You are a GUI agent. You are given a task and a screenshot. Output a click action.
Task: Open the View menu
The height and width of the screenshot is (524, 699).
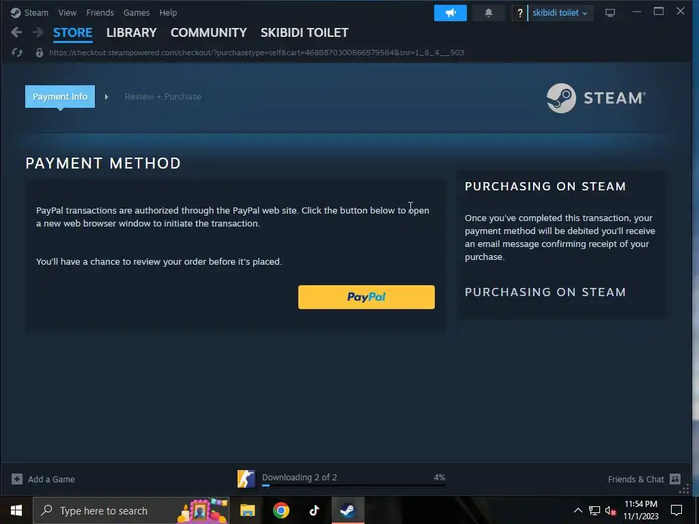[x=68, y=12]
